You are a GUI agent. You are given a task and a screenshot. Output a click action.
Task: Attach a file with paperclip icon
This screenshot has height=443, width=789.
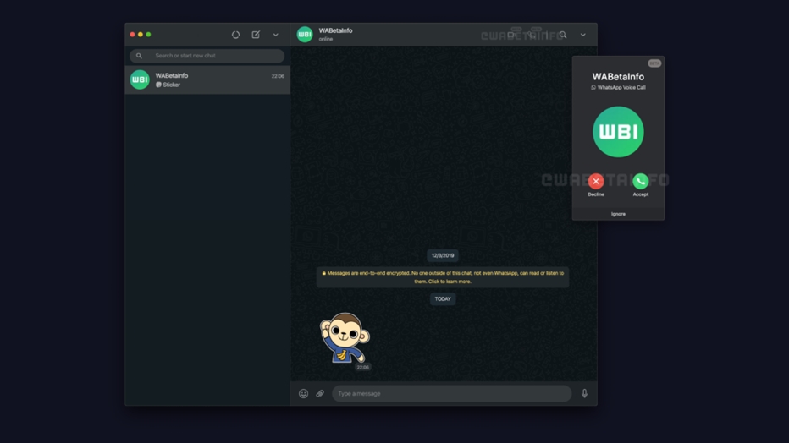pyautogui.click(x=320, y=393)
